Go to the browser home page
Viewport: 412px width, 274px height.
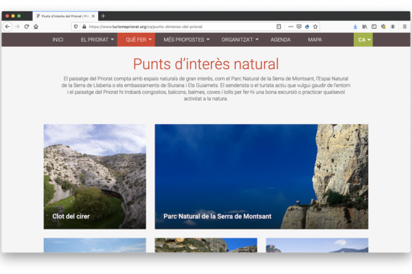click(36, 27)
